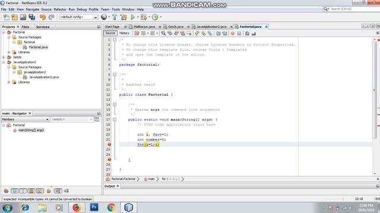Click the editor Find Selection magnifier icon

tap(163, 33)
